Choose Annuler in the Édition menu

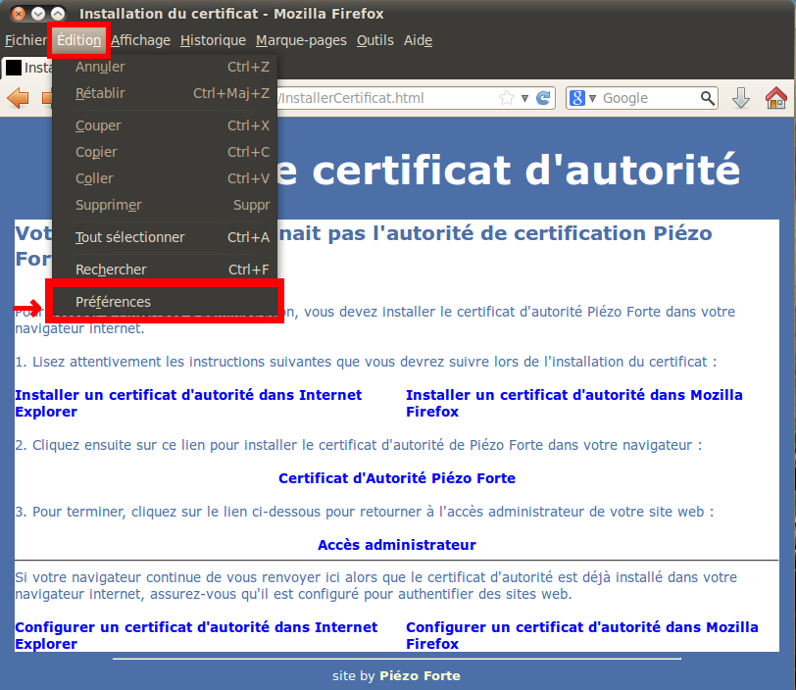[x=165, y=67]
